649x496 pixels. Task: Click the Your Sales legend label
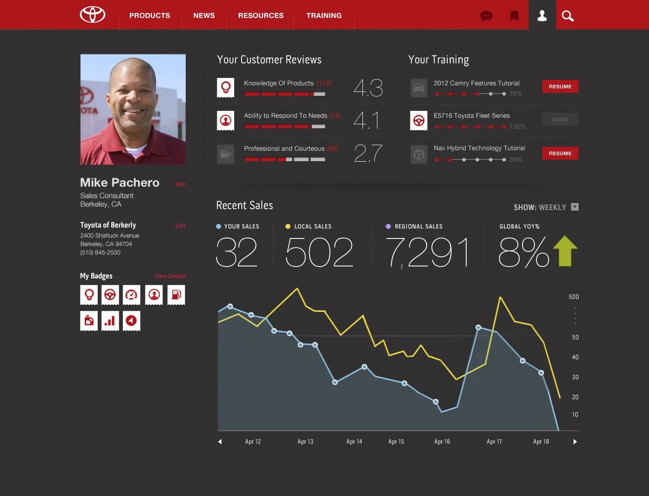coord(242,227)
